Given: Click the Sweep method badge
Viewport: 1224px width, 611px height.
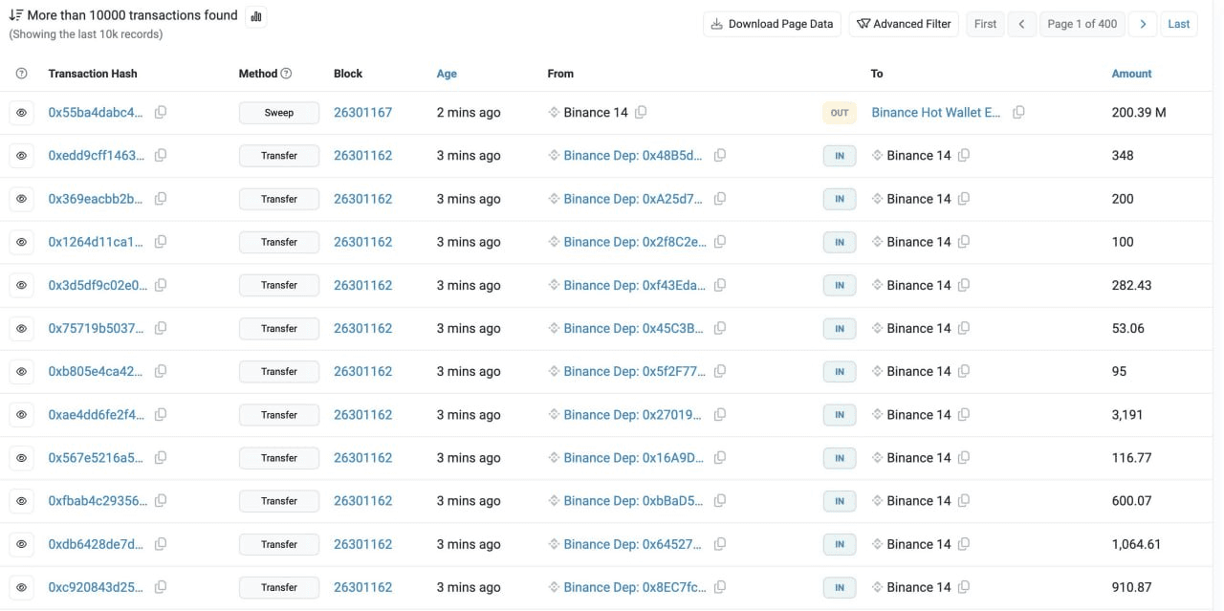Looking at the screenshot, I should coord(279,113).
